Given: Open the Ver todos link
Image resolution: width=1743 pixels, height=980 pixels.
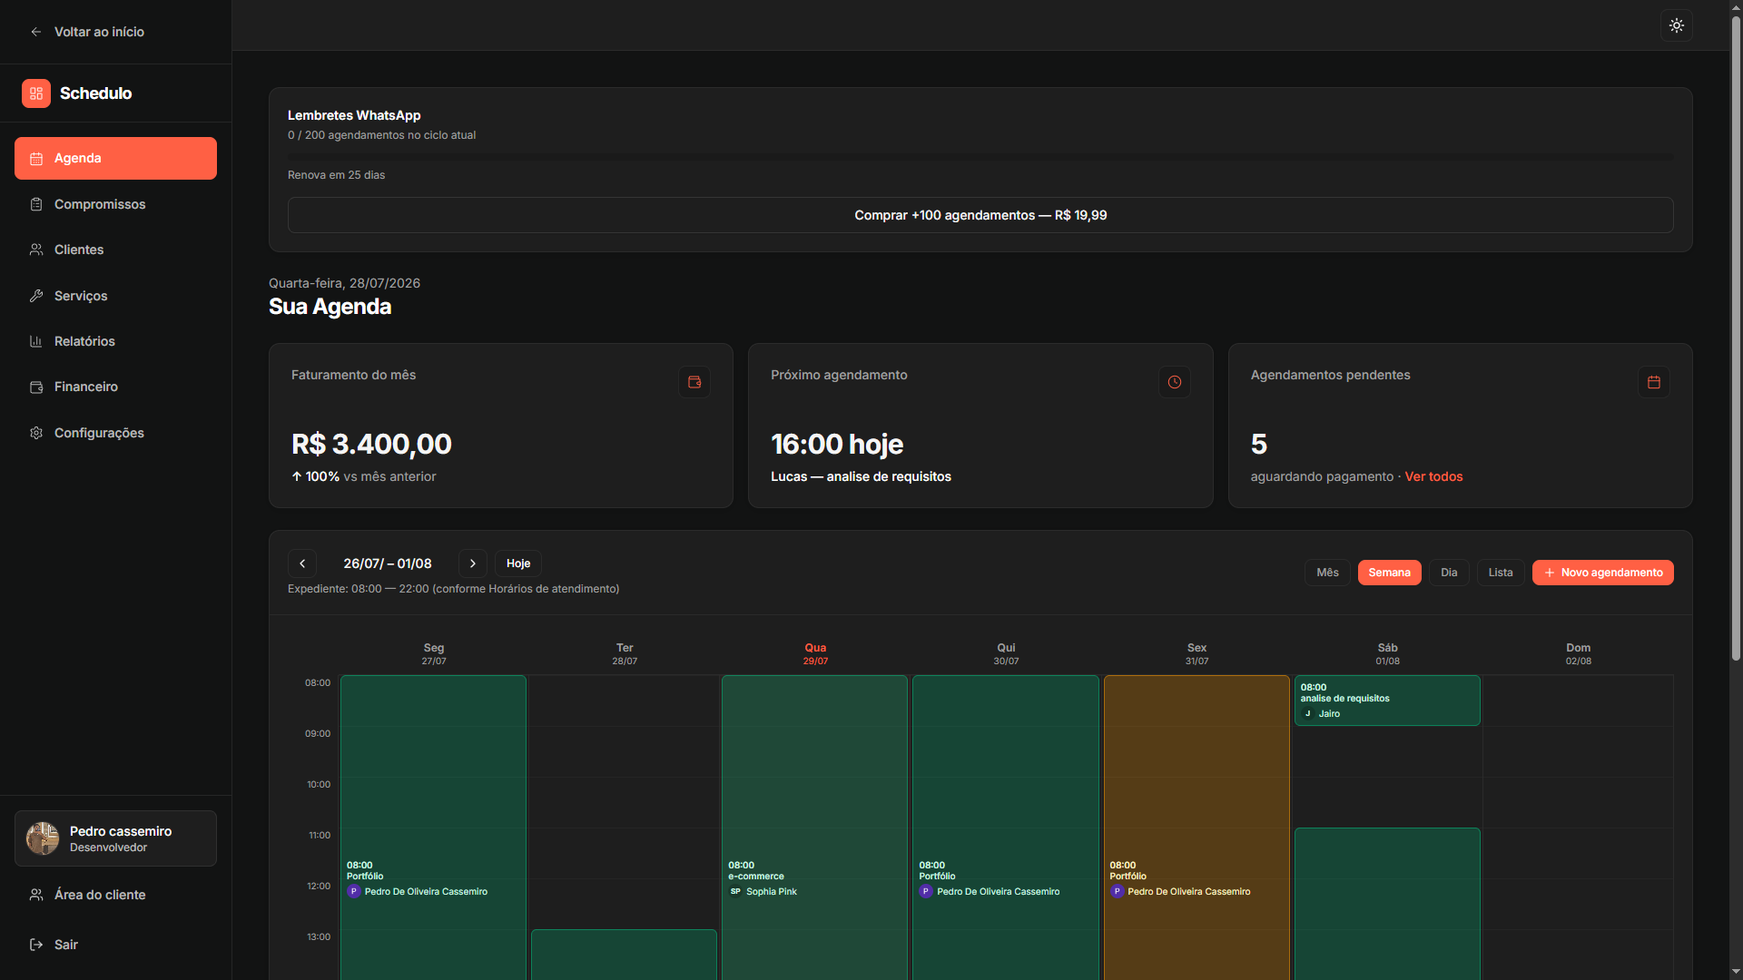Looking at the screenshot, I should coord(1433,476).
